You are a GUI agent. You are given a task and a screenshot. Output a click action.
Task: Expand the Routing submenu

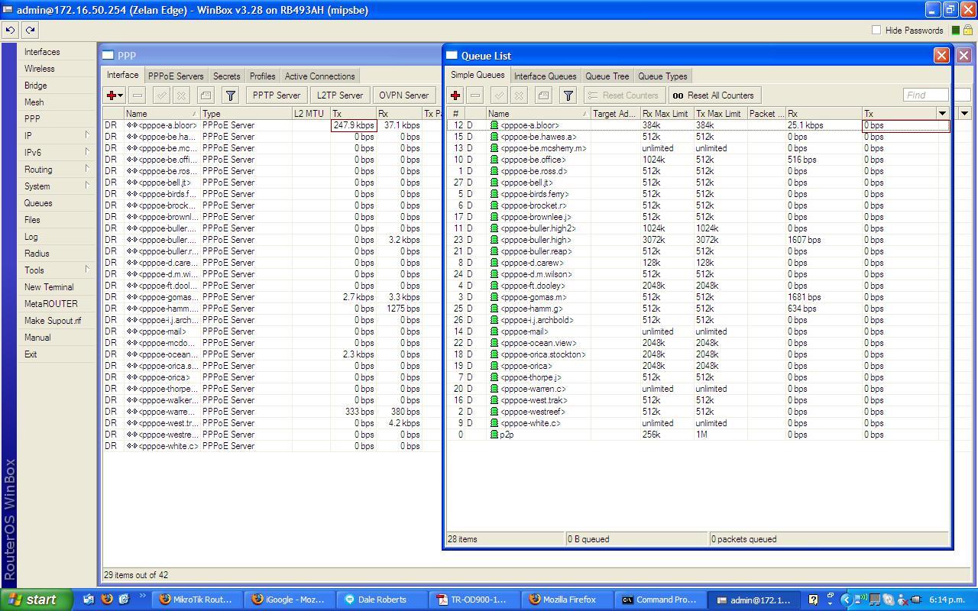(x=87, y=169)
